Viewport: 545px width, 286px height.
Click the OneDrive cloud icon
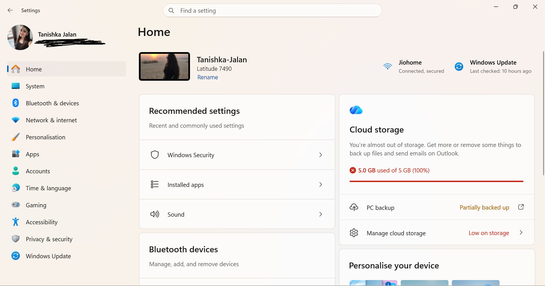(x=356, y=110)
